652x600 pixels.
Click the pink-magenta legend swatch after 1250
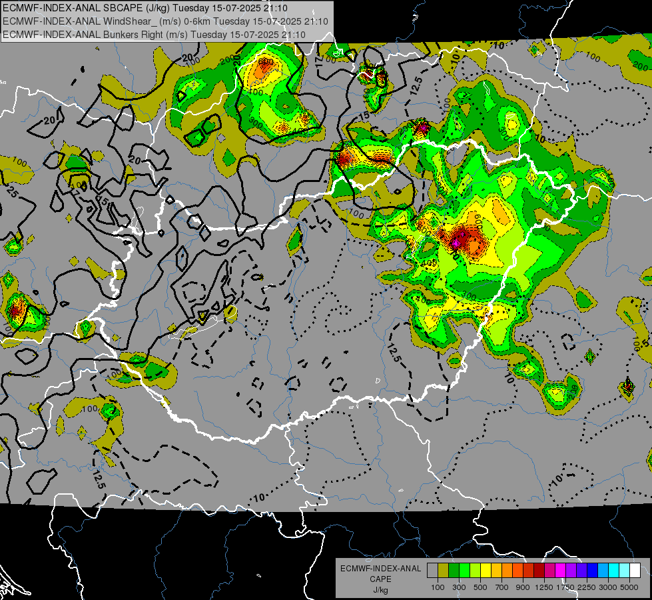(x=549, y=571)
